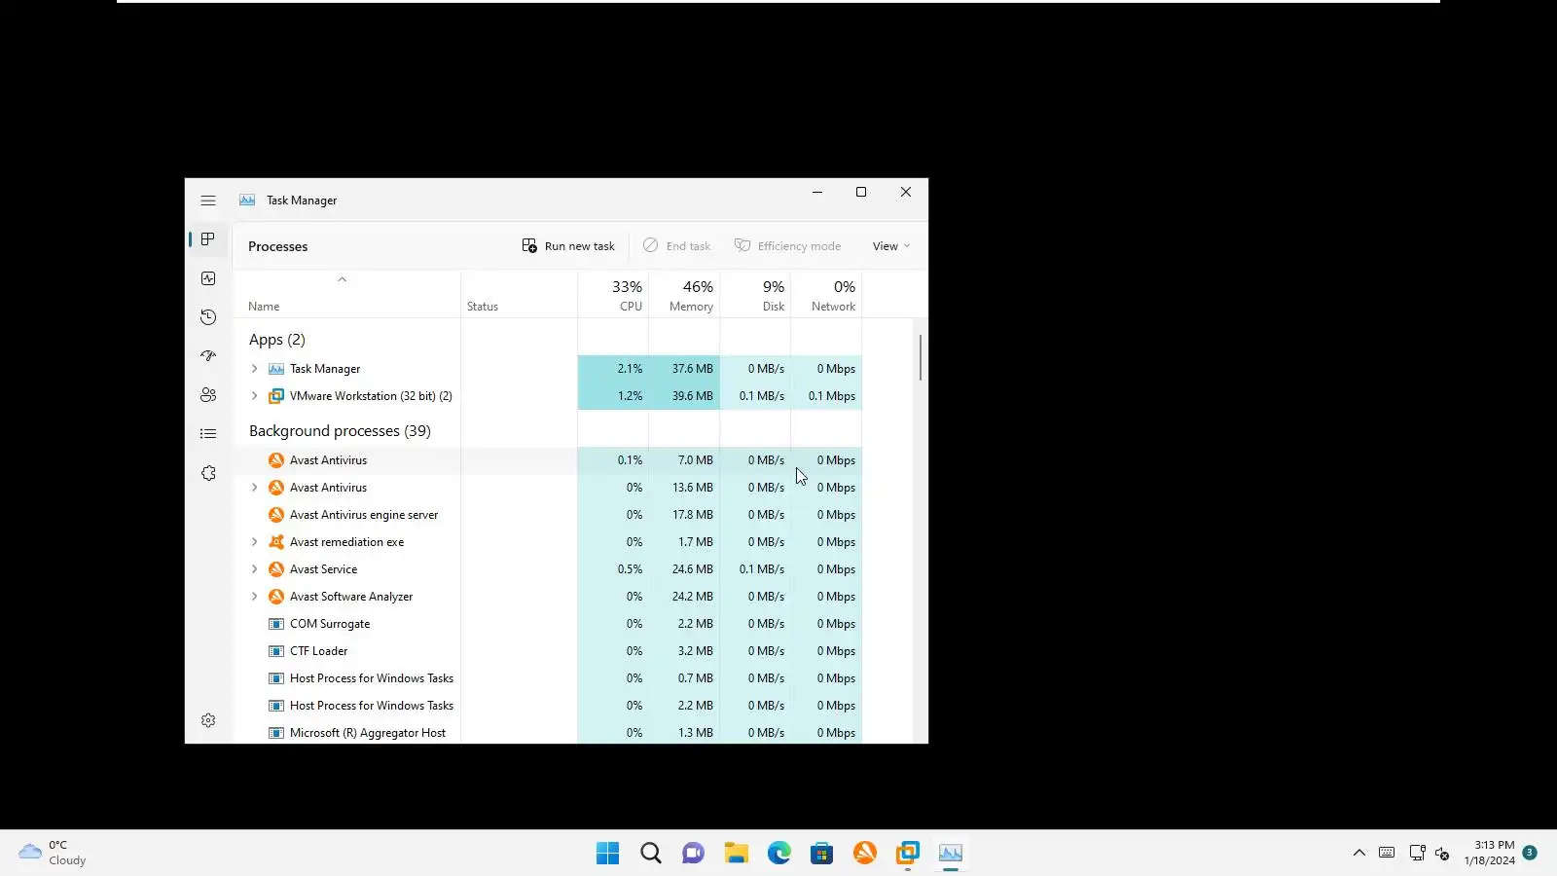
Task: Open the Performance page from sidebar
Action: coord(208,278)
